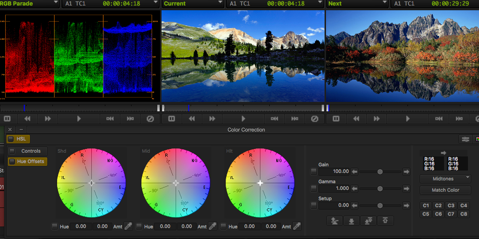Select the Hue Offsets tab

[x=28, y=161]
